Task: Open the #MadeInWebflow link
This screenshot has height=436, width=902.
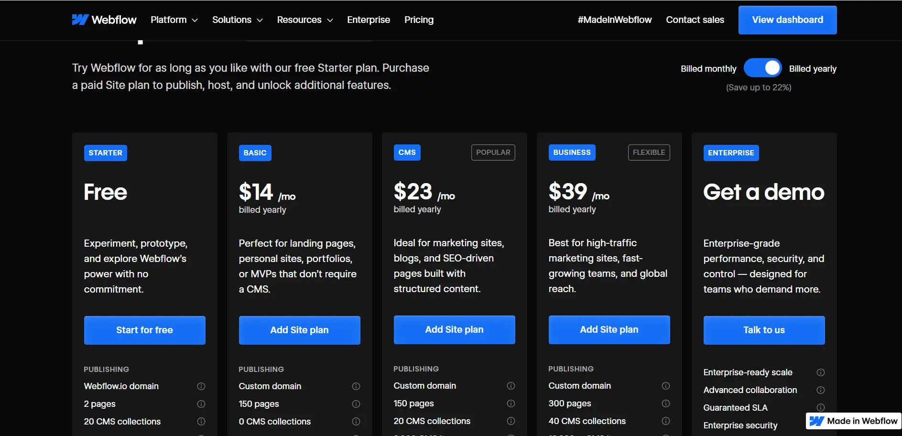Action: (615, 20)
